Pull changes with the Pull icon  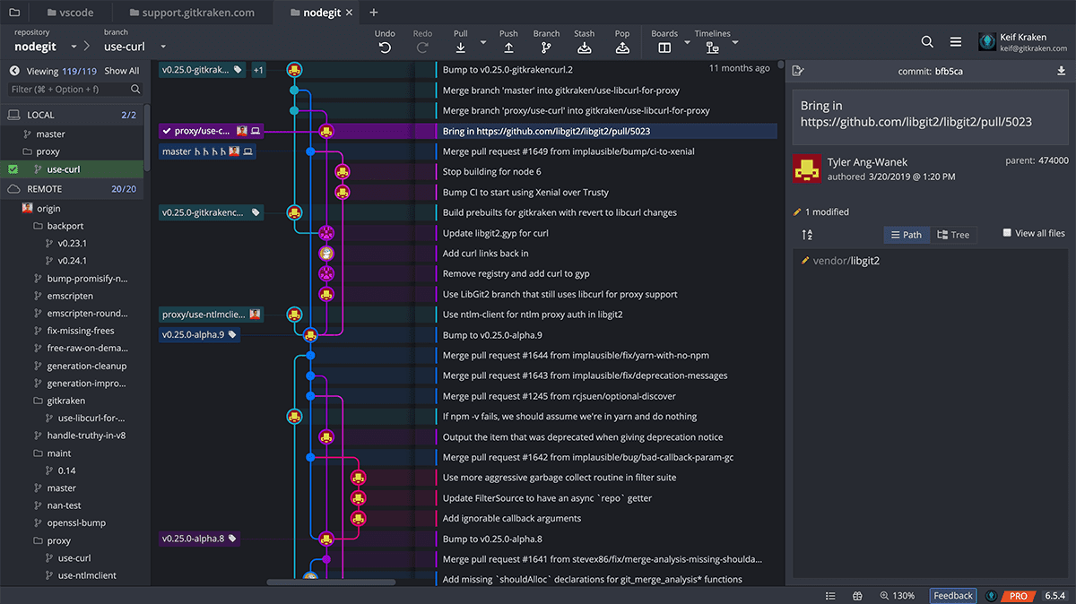tap(460, 48)
